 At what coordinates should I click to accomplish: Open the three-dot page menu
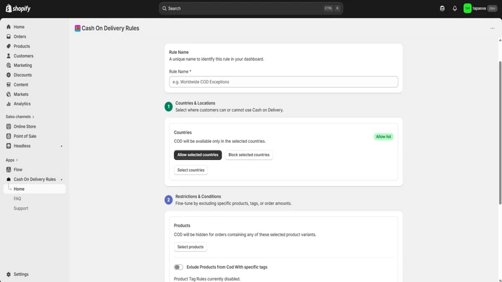492,28
